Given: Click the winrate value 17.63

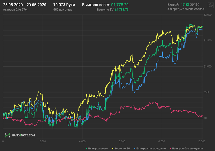Looking at the screenshot, I should tap(185, 5).
